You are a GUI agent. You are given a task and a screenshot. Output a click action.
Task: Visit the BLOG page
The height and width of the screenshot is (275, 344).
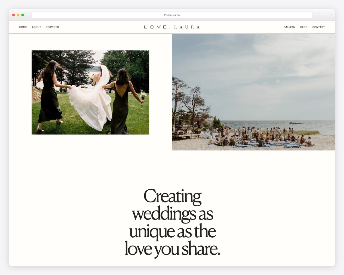pos(304,27)
